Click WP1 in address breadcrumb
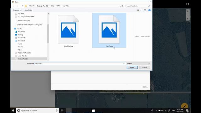The height and width of the screenshot is (113, 201). [58, 6]
